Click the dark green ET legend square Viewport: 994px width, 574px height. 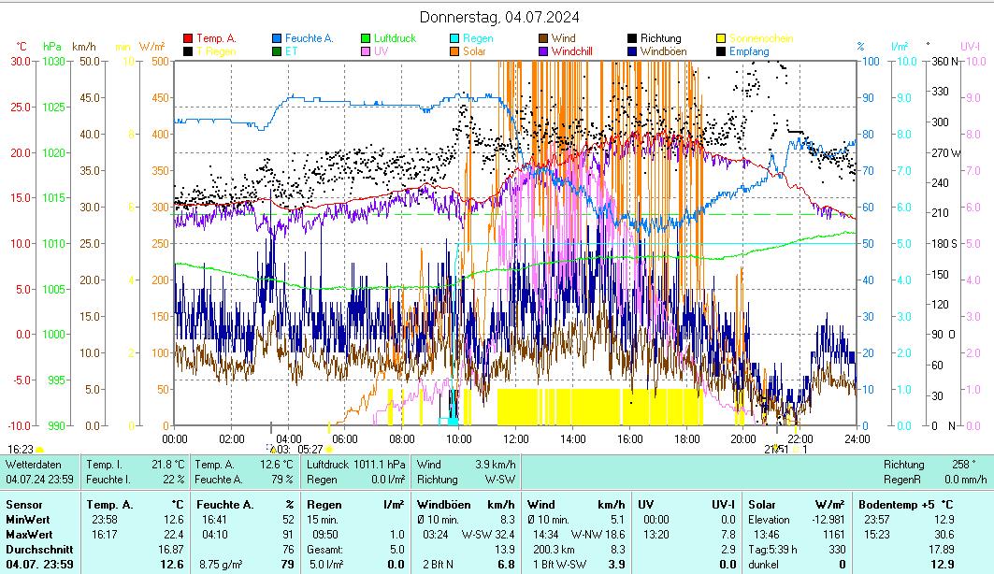tap(277, 51)
